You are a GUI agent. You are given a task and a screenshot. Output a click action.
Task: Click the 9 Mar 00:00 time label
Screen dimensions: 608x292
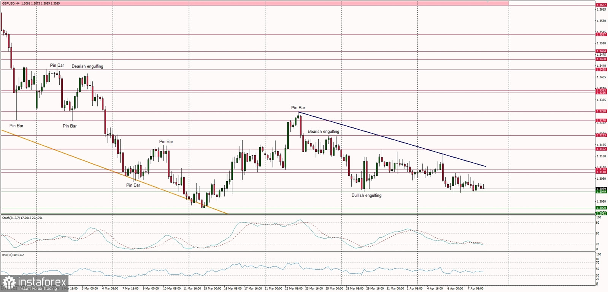[x=151, y=289]
